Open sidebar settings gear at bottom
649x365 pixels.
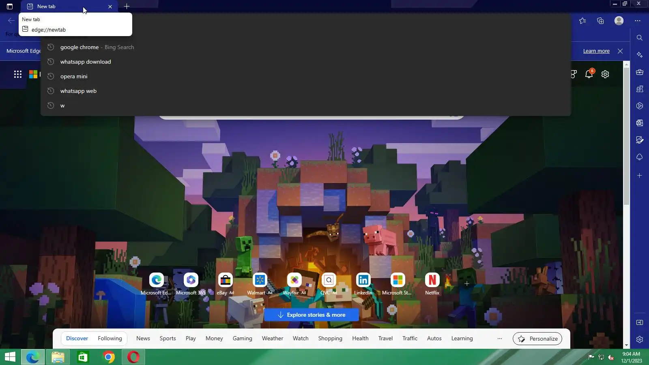[640, 339]
